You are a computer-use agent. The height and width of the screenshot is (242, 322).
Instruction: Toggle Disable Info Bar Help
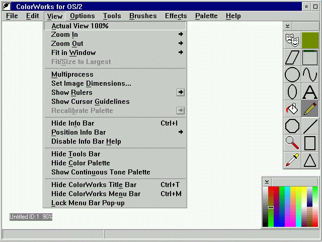[115, 141]
